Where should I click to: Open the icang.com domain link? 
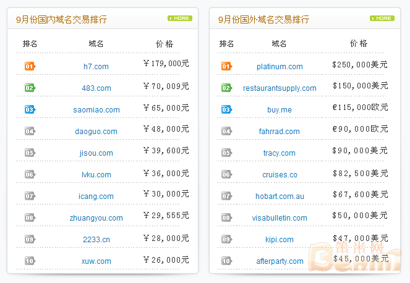coord(96,196)
